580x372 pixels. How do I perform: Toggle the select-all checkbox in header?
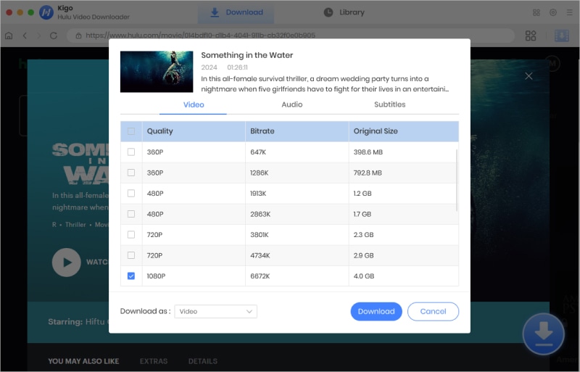pos(131,131)
